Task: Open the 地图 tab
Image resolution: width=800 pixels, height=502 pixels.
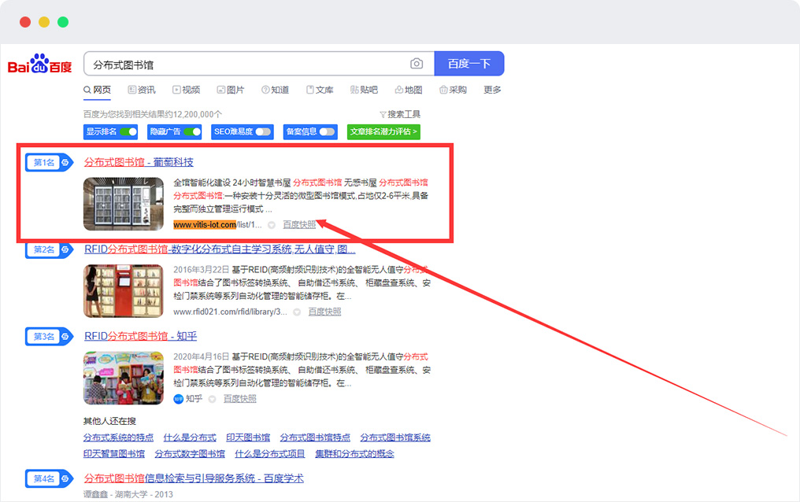Action: [409, 90]
